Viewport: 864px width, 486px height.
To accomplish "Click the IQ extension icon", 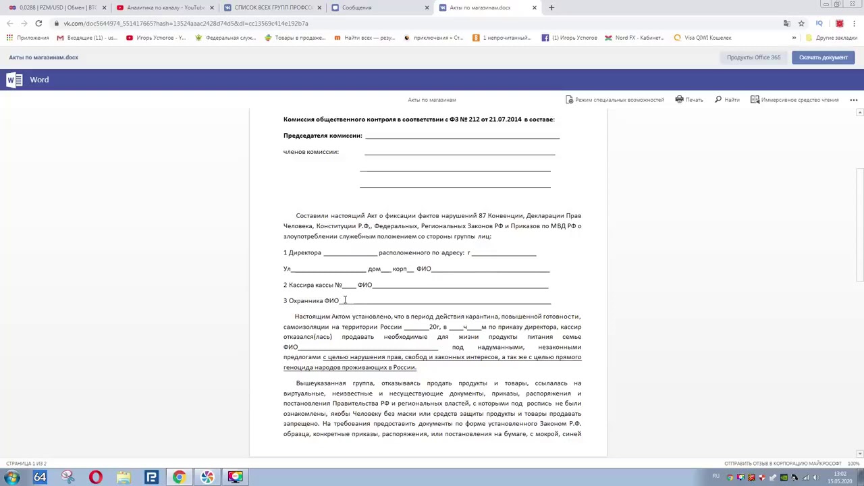I will tap(819, 24).
